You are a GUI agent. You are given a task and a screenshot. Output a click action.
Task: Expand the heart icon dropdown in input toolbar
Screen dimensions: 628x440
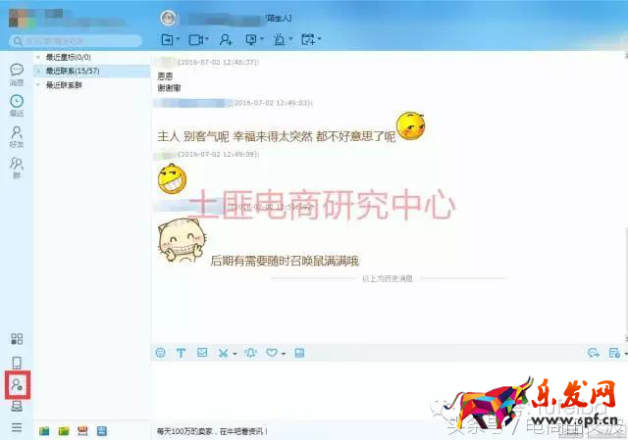284,353
